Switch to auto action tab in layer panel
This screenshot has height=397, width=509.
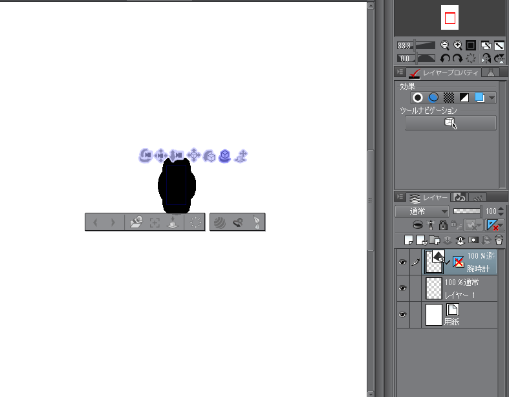tap(477, 197)
